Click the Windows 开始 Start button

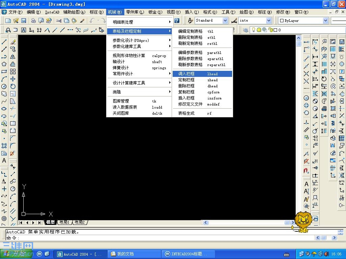[x=16, y=254]
